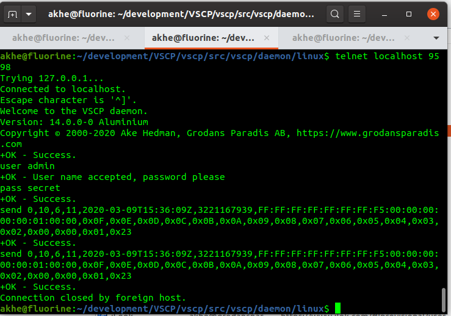Click the 'user admin' command line
Viewport: 451px width, 316px height.
27,166
